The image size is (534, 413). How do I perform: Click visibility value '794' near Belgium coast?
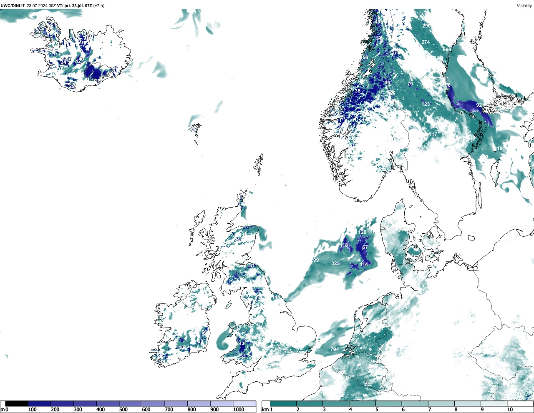point(335,349)
